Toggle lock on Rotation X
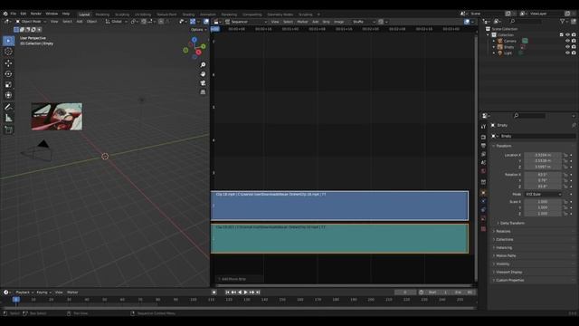 565,175
